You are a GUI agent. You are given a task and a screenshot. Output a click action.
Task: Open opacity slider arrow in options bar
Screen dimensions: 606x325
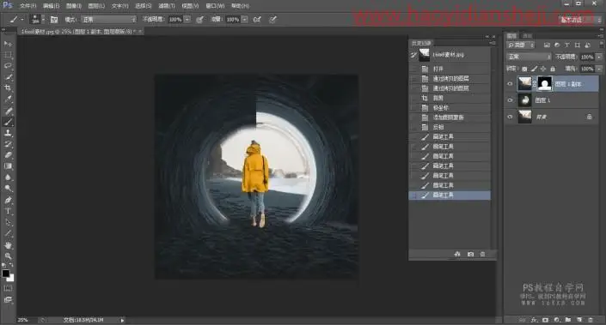coord(187,19)
